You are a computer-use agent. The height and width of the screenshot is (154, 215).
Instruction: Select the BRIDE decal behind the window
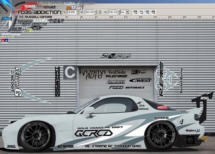(144, 109)
